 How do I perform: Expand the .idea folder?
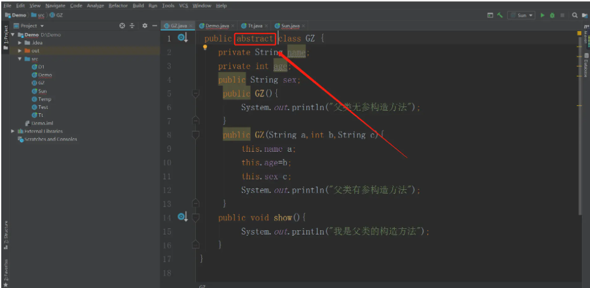click(20, 43)
